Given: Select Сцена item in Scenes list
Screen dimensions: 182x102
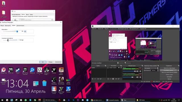Looking at the screenshot, I should tap(99, 68).
